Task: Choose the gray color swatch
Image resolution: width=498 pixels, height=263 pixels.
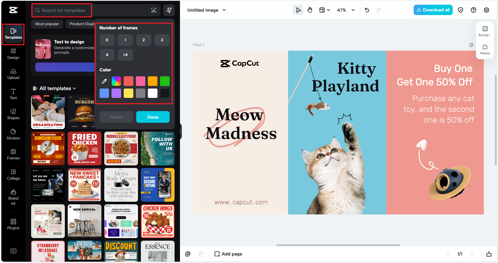Action: (x=141, y=93)
